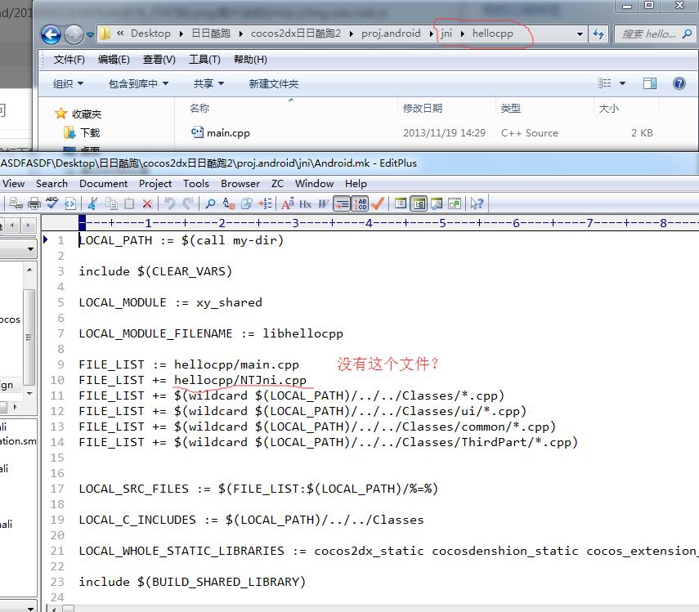Click the HTML toolbar code brackets icon
The width and height of the screenshot is (699, 612).
click(70, 203)
